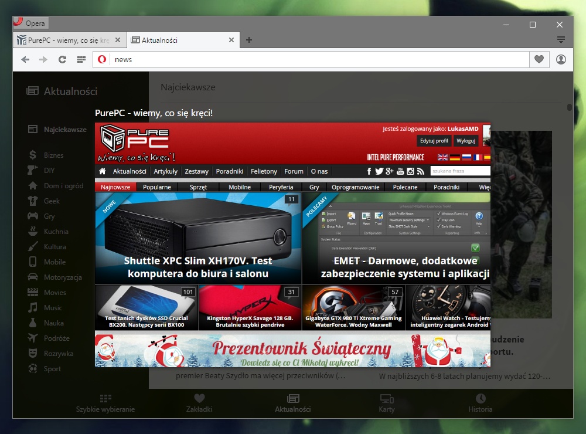Select the Aktualności browser tab
Viewport: 586px width, 434px height.
(183, 40)
